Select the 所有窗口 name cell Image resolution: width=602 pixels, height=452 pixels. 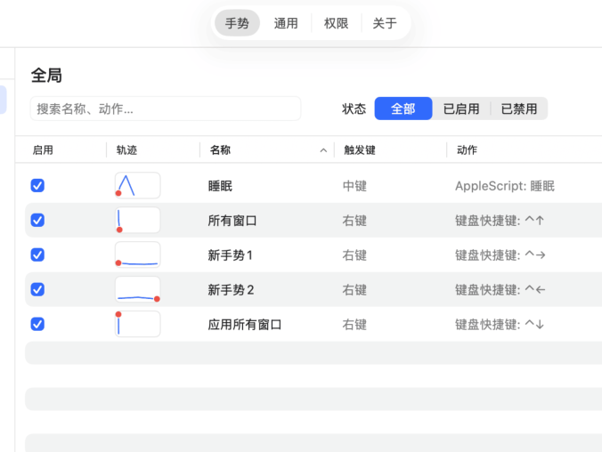pos(232,221)
